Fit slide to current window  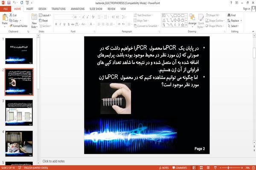(x=253, y=168)
